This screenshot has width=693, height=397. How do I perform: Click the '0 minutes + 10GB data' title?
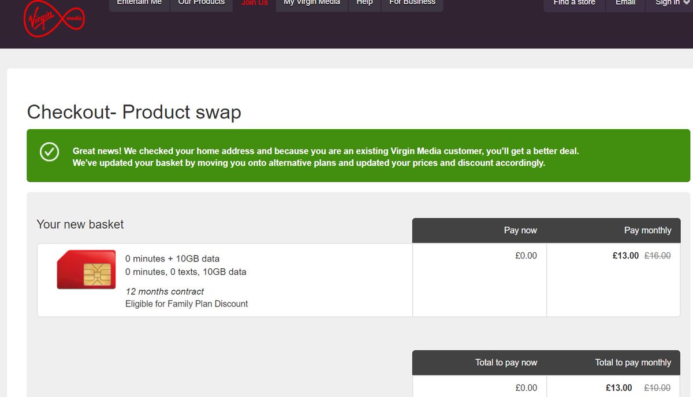(173, 259)
